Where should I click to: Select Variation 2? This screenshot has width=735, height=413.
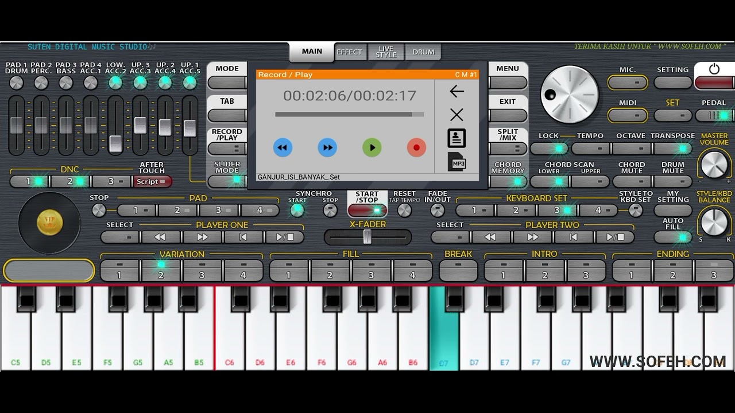(161, 271)
